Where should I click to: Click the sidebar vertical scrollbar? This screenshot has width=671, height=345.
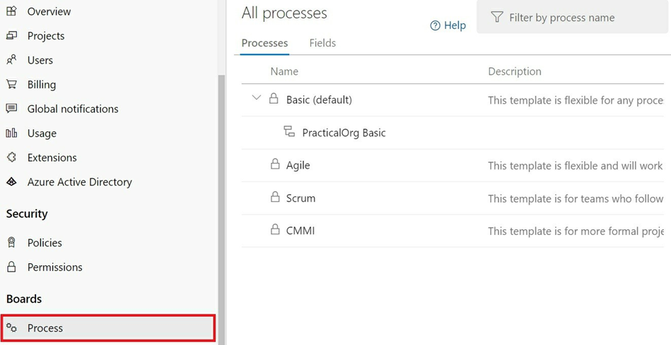[x=221, y=210]
